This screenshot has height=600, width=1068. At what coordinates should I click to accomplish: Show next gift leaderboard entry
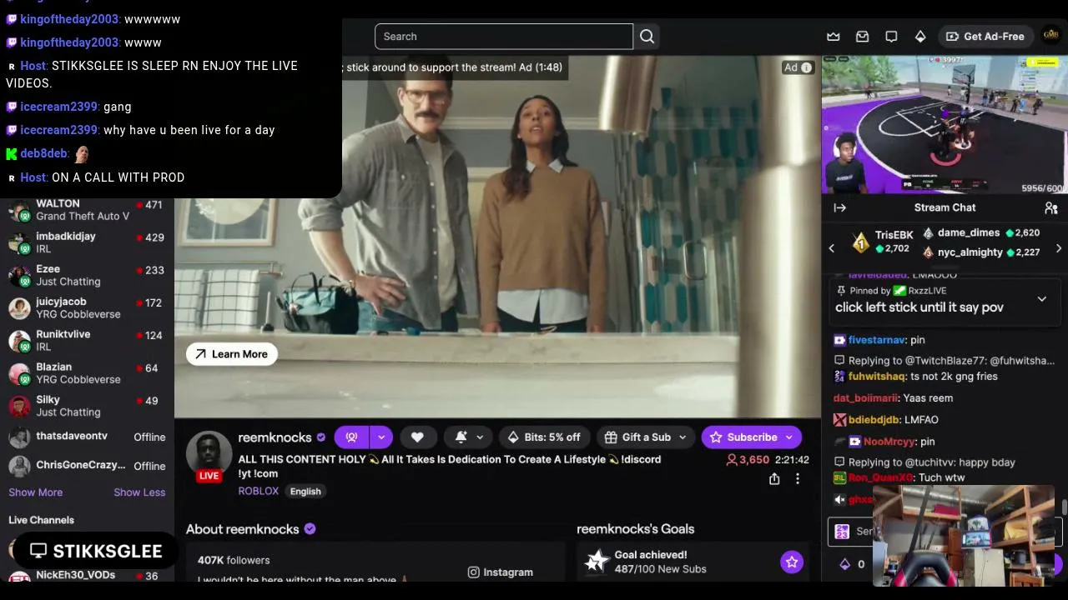click(1059, 248)
